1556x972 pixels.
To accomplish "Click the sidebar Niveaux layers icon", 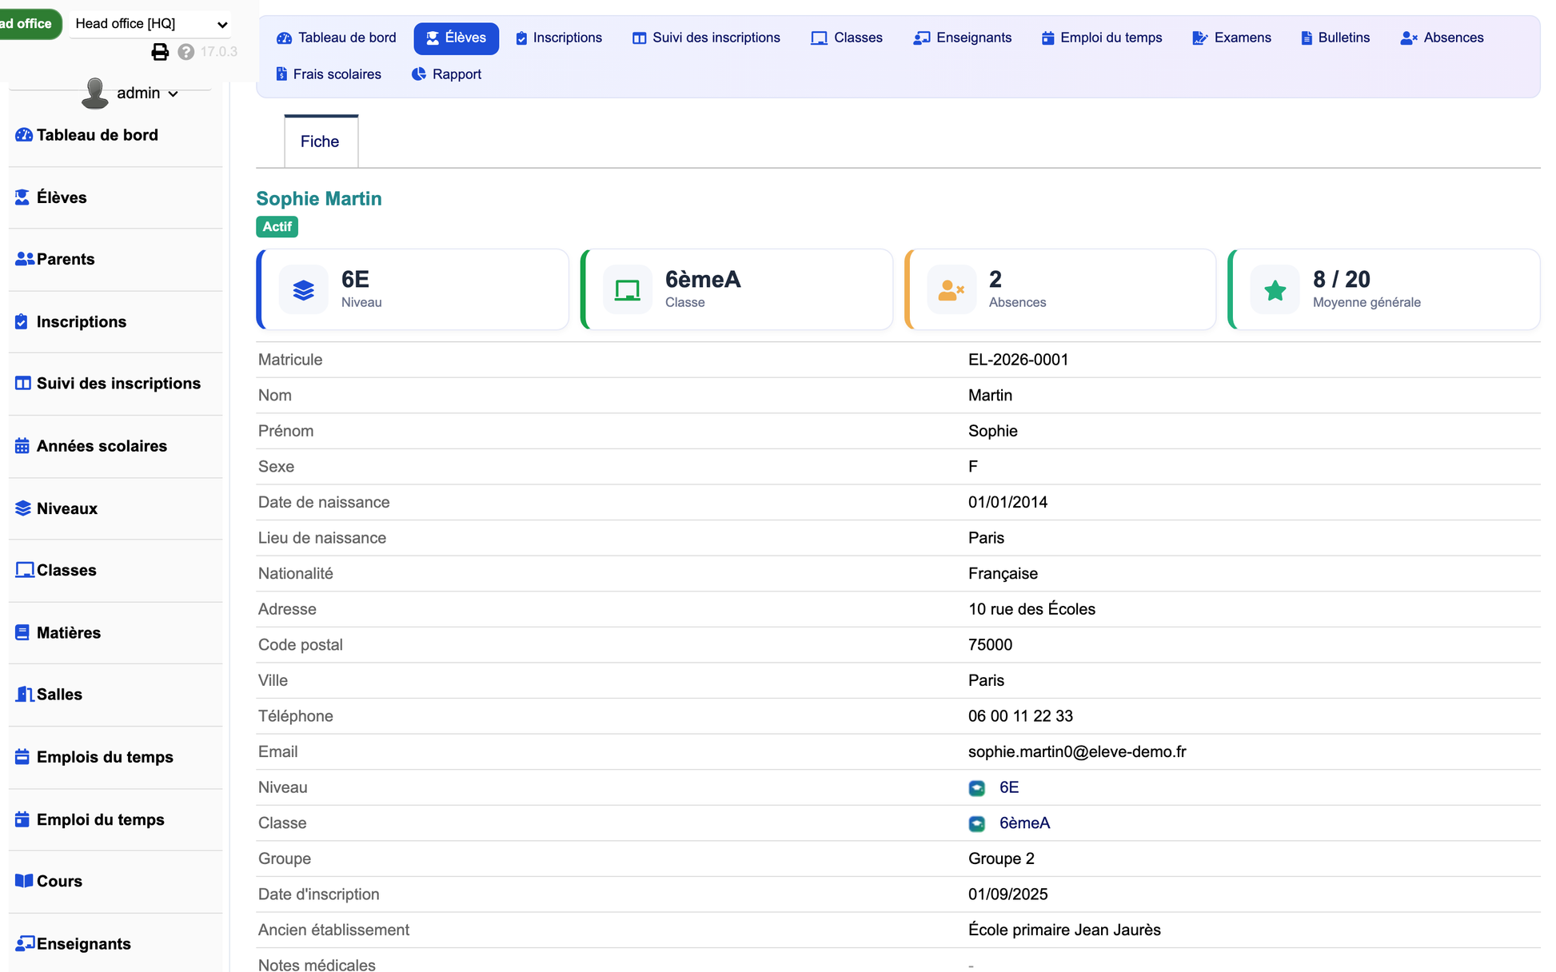I will (x=23, y=508).
